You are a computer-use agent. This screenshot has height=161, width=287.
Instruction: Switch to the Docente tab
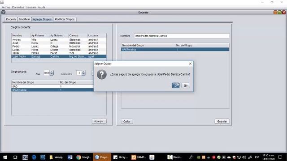[x=11, y=19]
